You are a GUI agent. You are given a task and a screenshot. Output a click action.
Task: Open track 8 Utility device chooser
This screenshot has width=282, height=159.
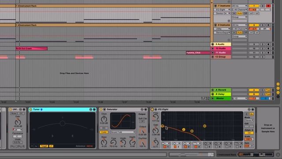click(x=222, y=29)
